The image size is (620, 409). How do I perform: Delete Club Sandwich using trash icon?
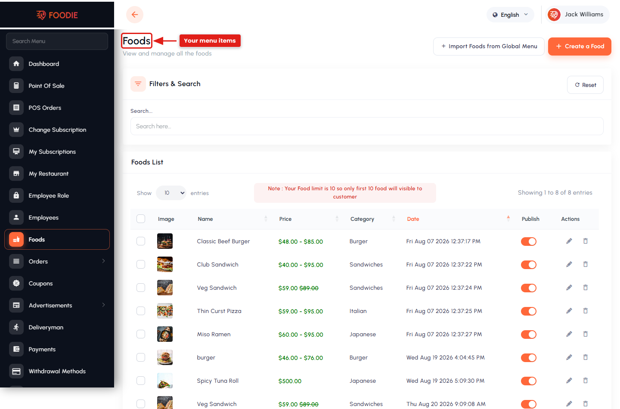(586, 264)
